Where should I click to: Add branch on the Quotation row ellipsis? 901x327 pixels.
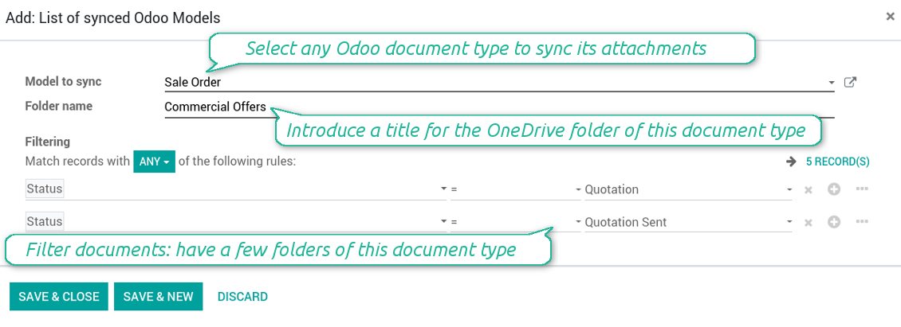click(862, 189)
